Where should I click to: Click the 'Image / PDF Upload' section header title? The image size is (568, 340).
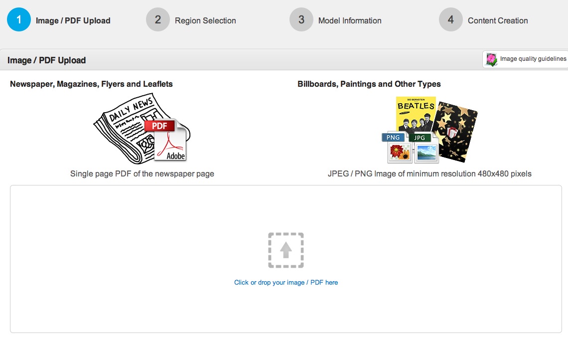tap(47, 60)
